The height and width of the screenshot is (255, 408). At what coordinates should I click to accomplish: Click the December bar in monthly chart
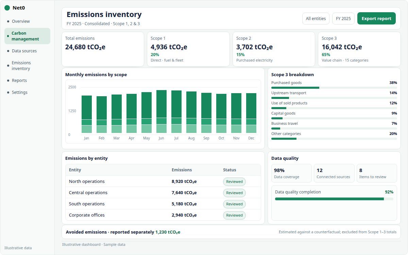(x=251, y=113)
